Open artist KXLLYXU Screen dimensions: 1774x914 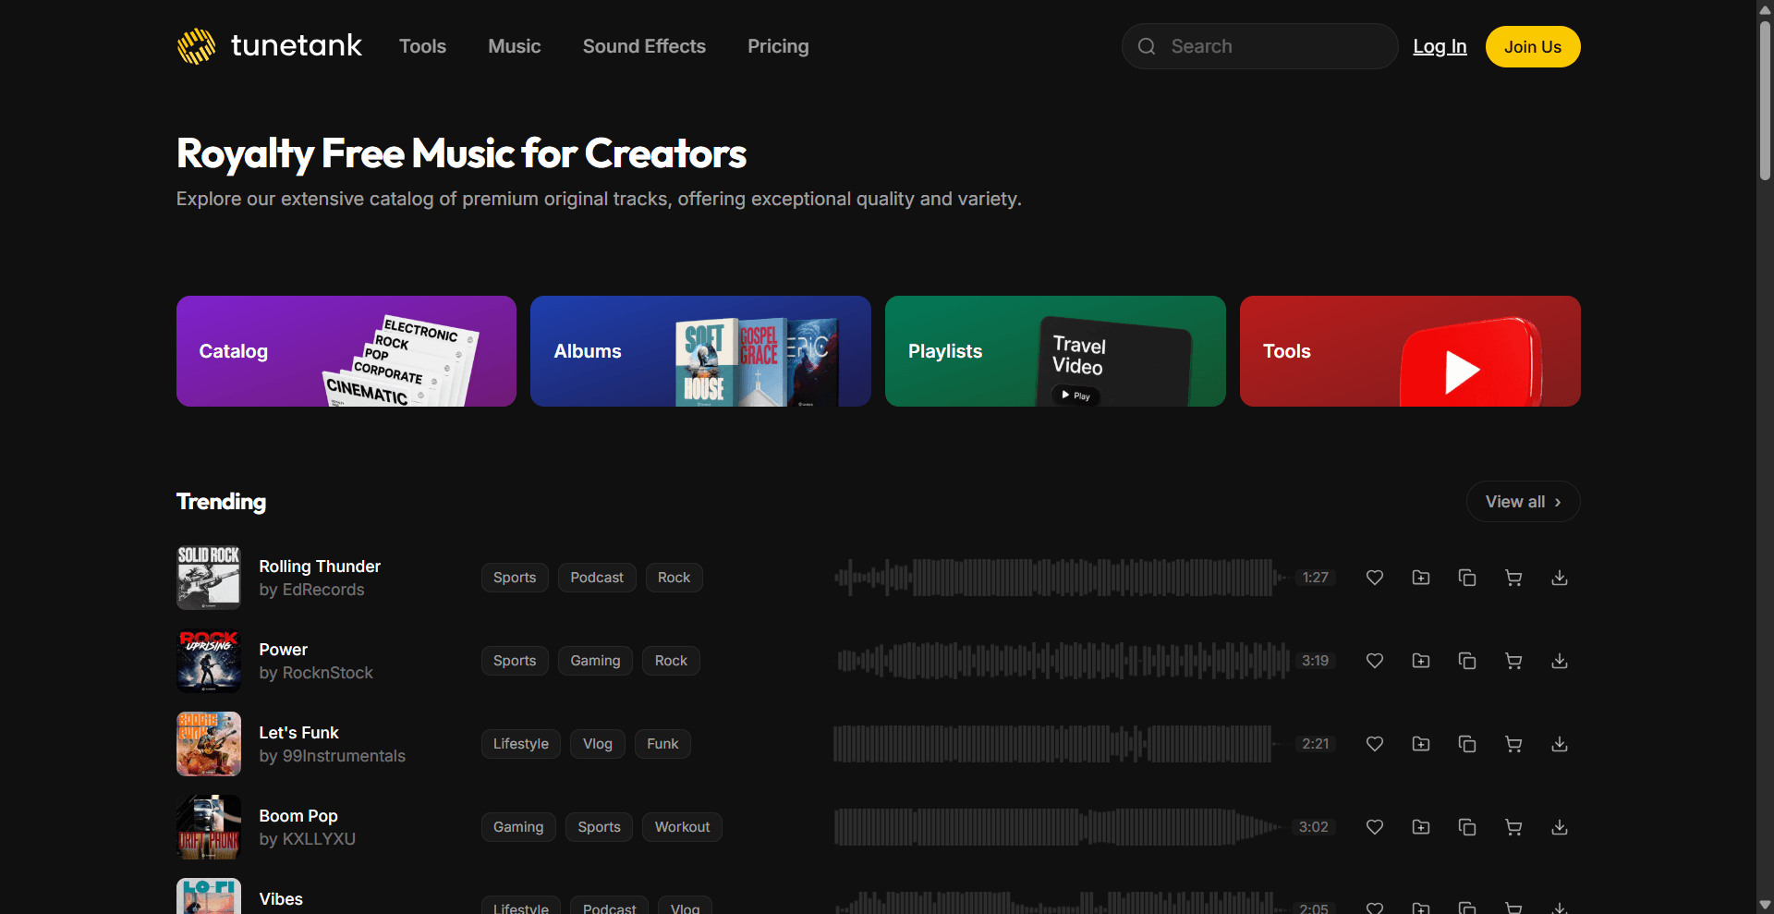(319, 839)
